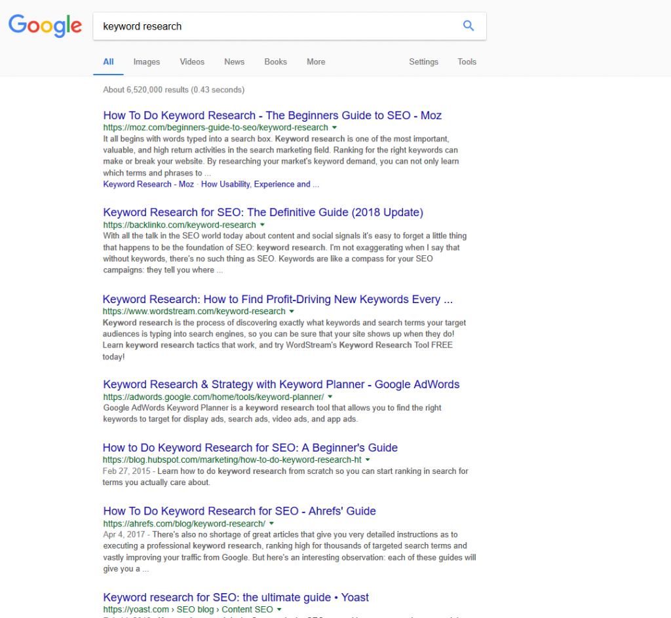The width and height of the screenshot is (671, 618).
Task: Click the 'Keyword Research - Moz' sitelink
Action: click(x=148, y=184)
